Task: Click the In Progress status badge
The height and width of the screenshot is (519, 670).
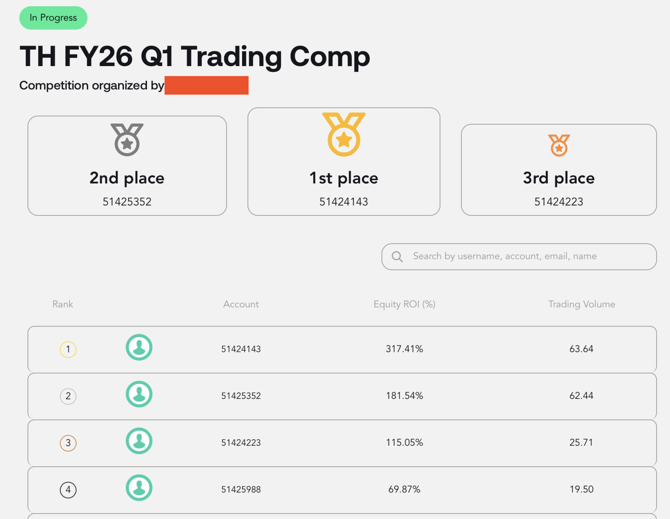Action: [x=53, y=18]
